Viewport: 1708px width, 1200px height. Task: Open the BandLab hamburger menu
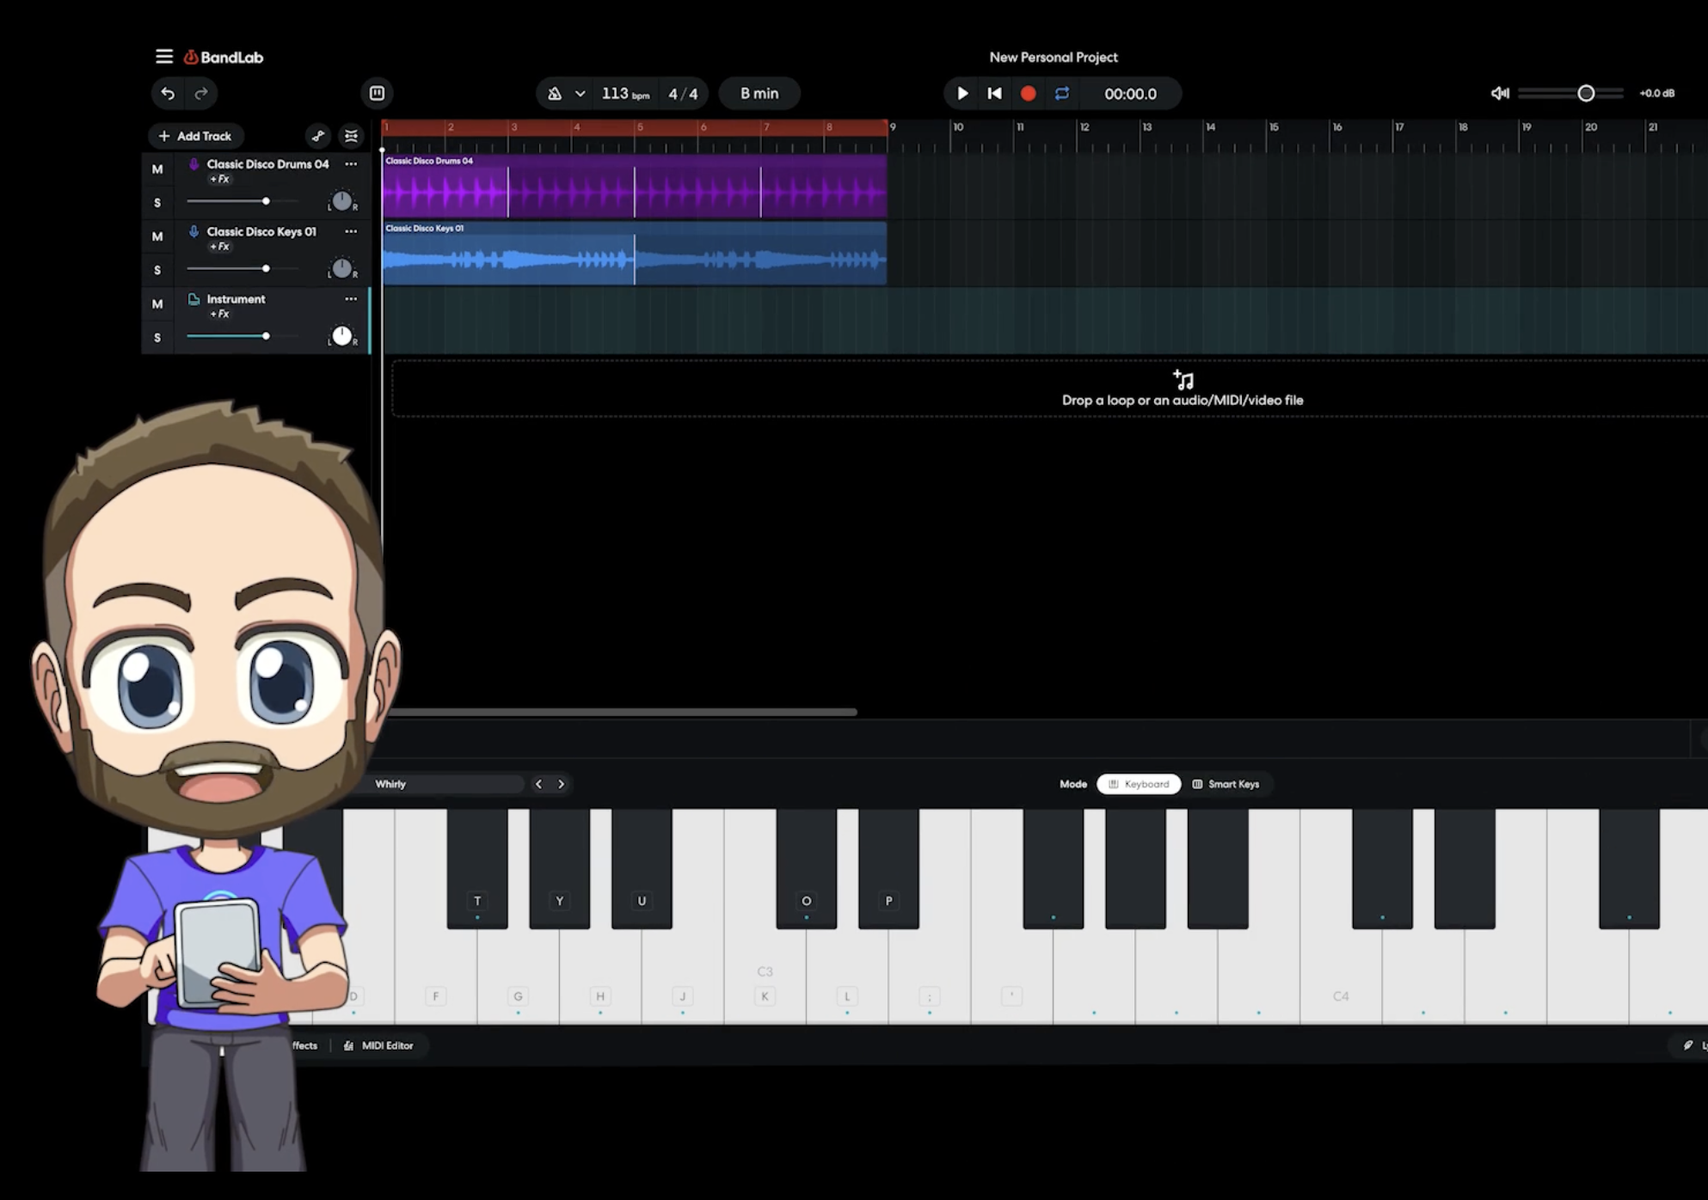163,57
